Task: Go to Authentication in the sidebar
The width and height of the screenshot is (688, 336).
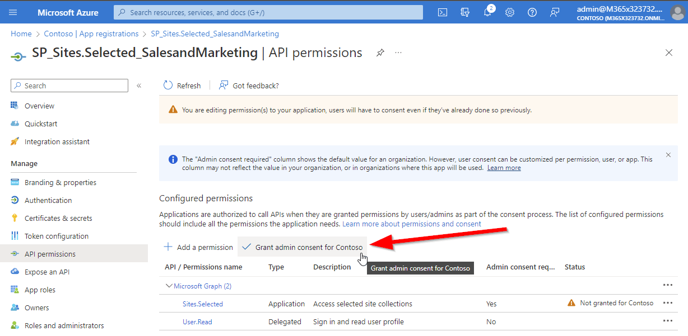Action: pos(48,200)
